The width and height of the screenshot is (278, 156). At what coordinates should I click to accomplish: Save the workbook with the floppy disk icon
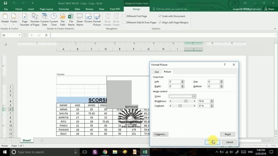coord(5,3)
